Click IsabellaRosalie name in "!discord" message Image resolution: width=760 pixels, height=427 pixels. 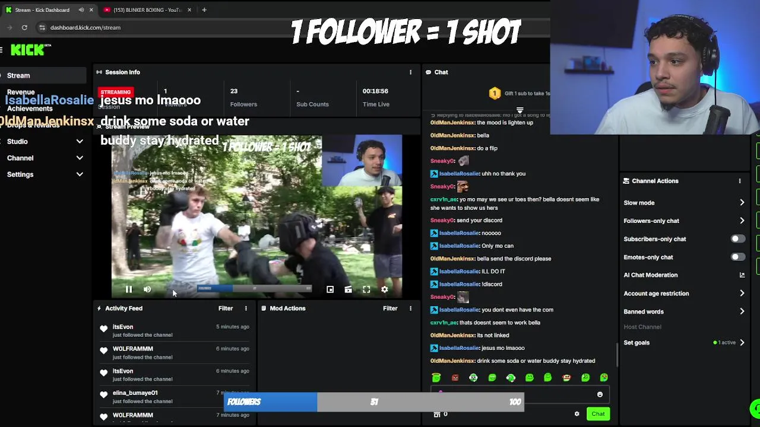tap(459, 284)
